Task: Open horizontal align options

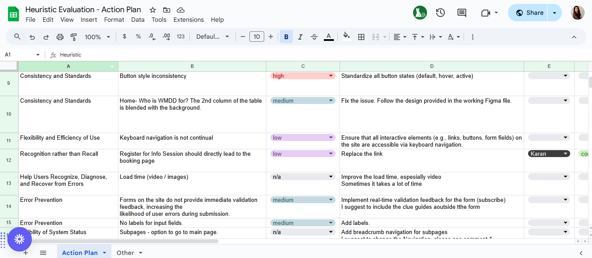Action: pos(400,37)
